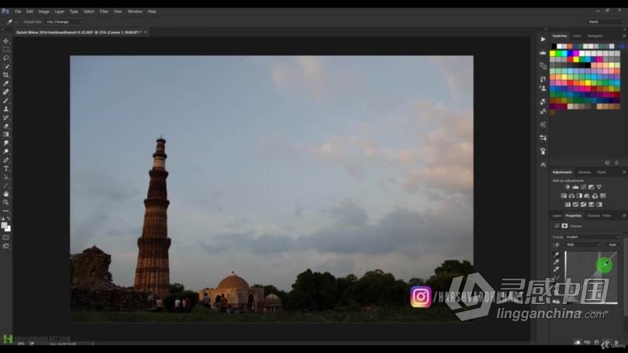
Task: Add a Black & White adjustment
Action: coord(579,196)
